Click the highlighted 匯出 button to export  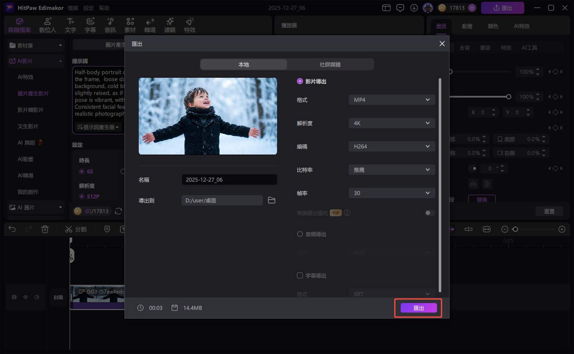[418, 308]
